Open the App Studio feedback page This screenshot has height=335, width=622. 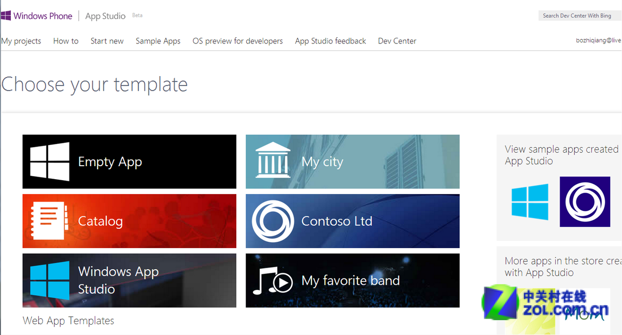(x=330, y=41)
